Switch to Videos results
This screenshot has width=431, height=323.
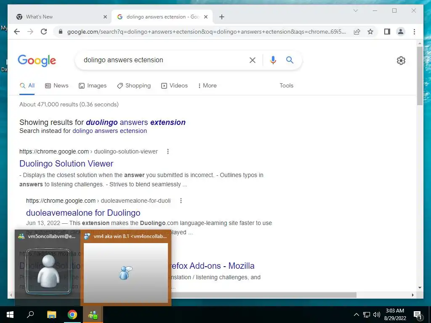point(174,86)
